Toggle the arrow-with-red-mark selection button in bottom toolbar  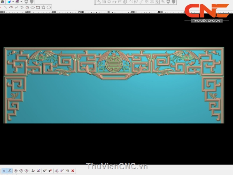pyautogui.click(x=45, y=171)
